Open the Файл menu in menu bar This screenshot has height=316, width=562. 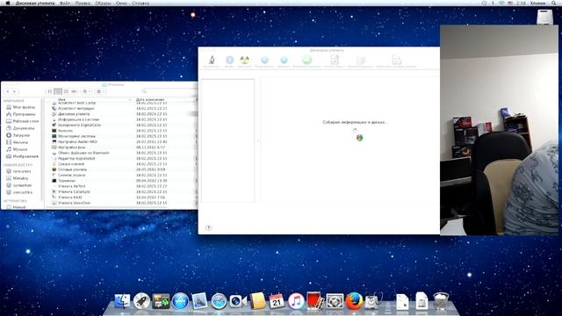[64, 3]
